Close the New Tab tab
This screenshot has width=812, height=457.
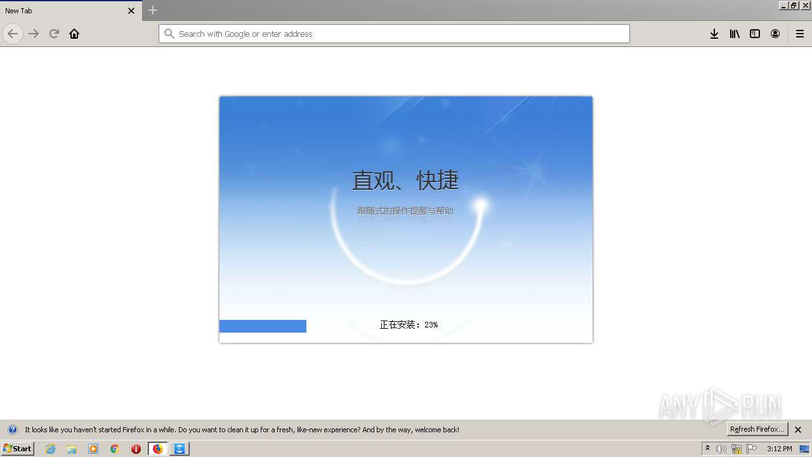131,11
